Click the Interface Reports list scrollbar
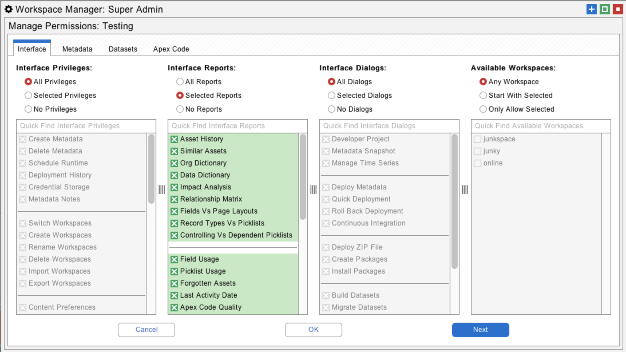The height and width of the screenshot is (352, 626). tap(303, 177)
